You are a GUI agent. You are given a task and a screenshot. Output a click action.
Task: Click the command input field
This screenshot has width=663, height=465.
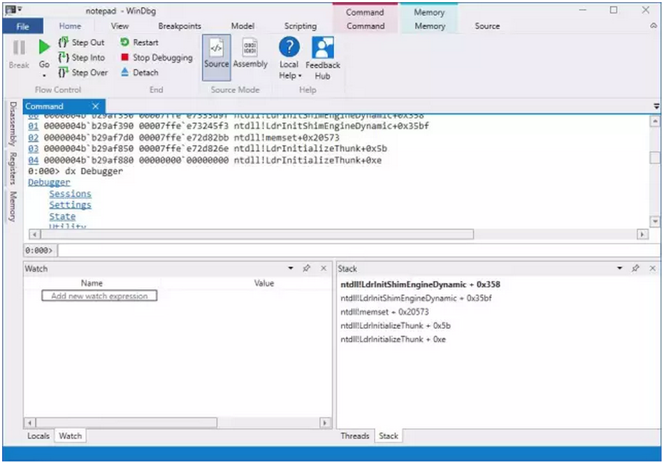(358, 250)
